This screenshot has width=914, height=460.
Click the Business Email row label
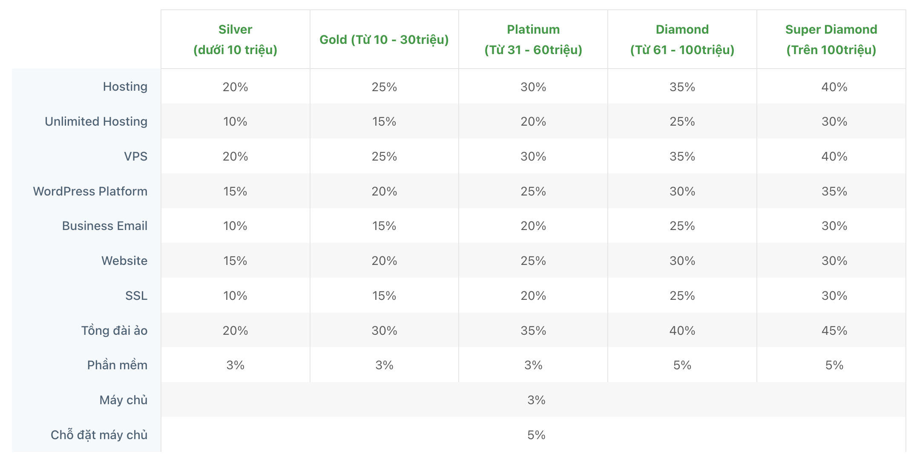click(104, 226)
